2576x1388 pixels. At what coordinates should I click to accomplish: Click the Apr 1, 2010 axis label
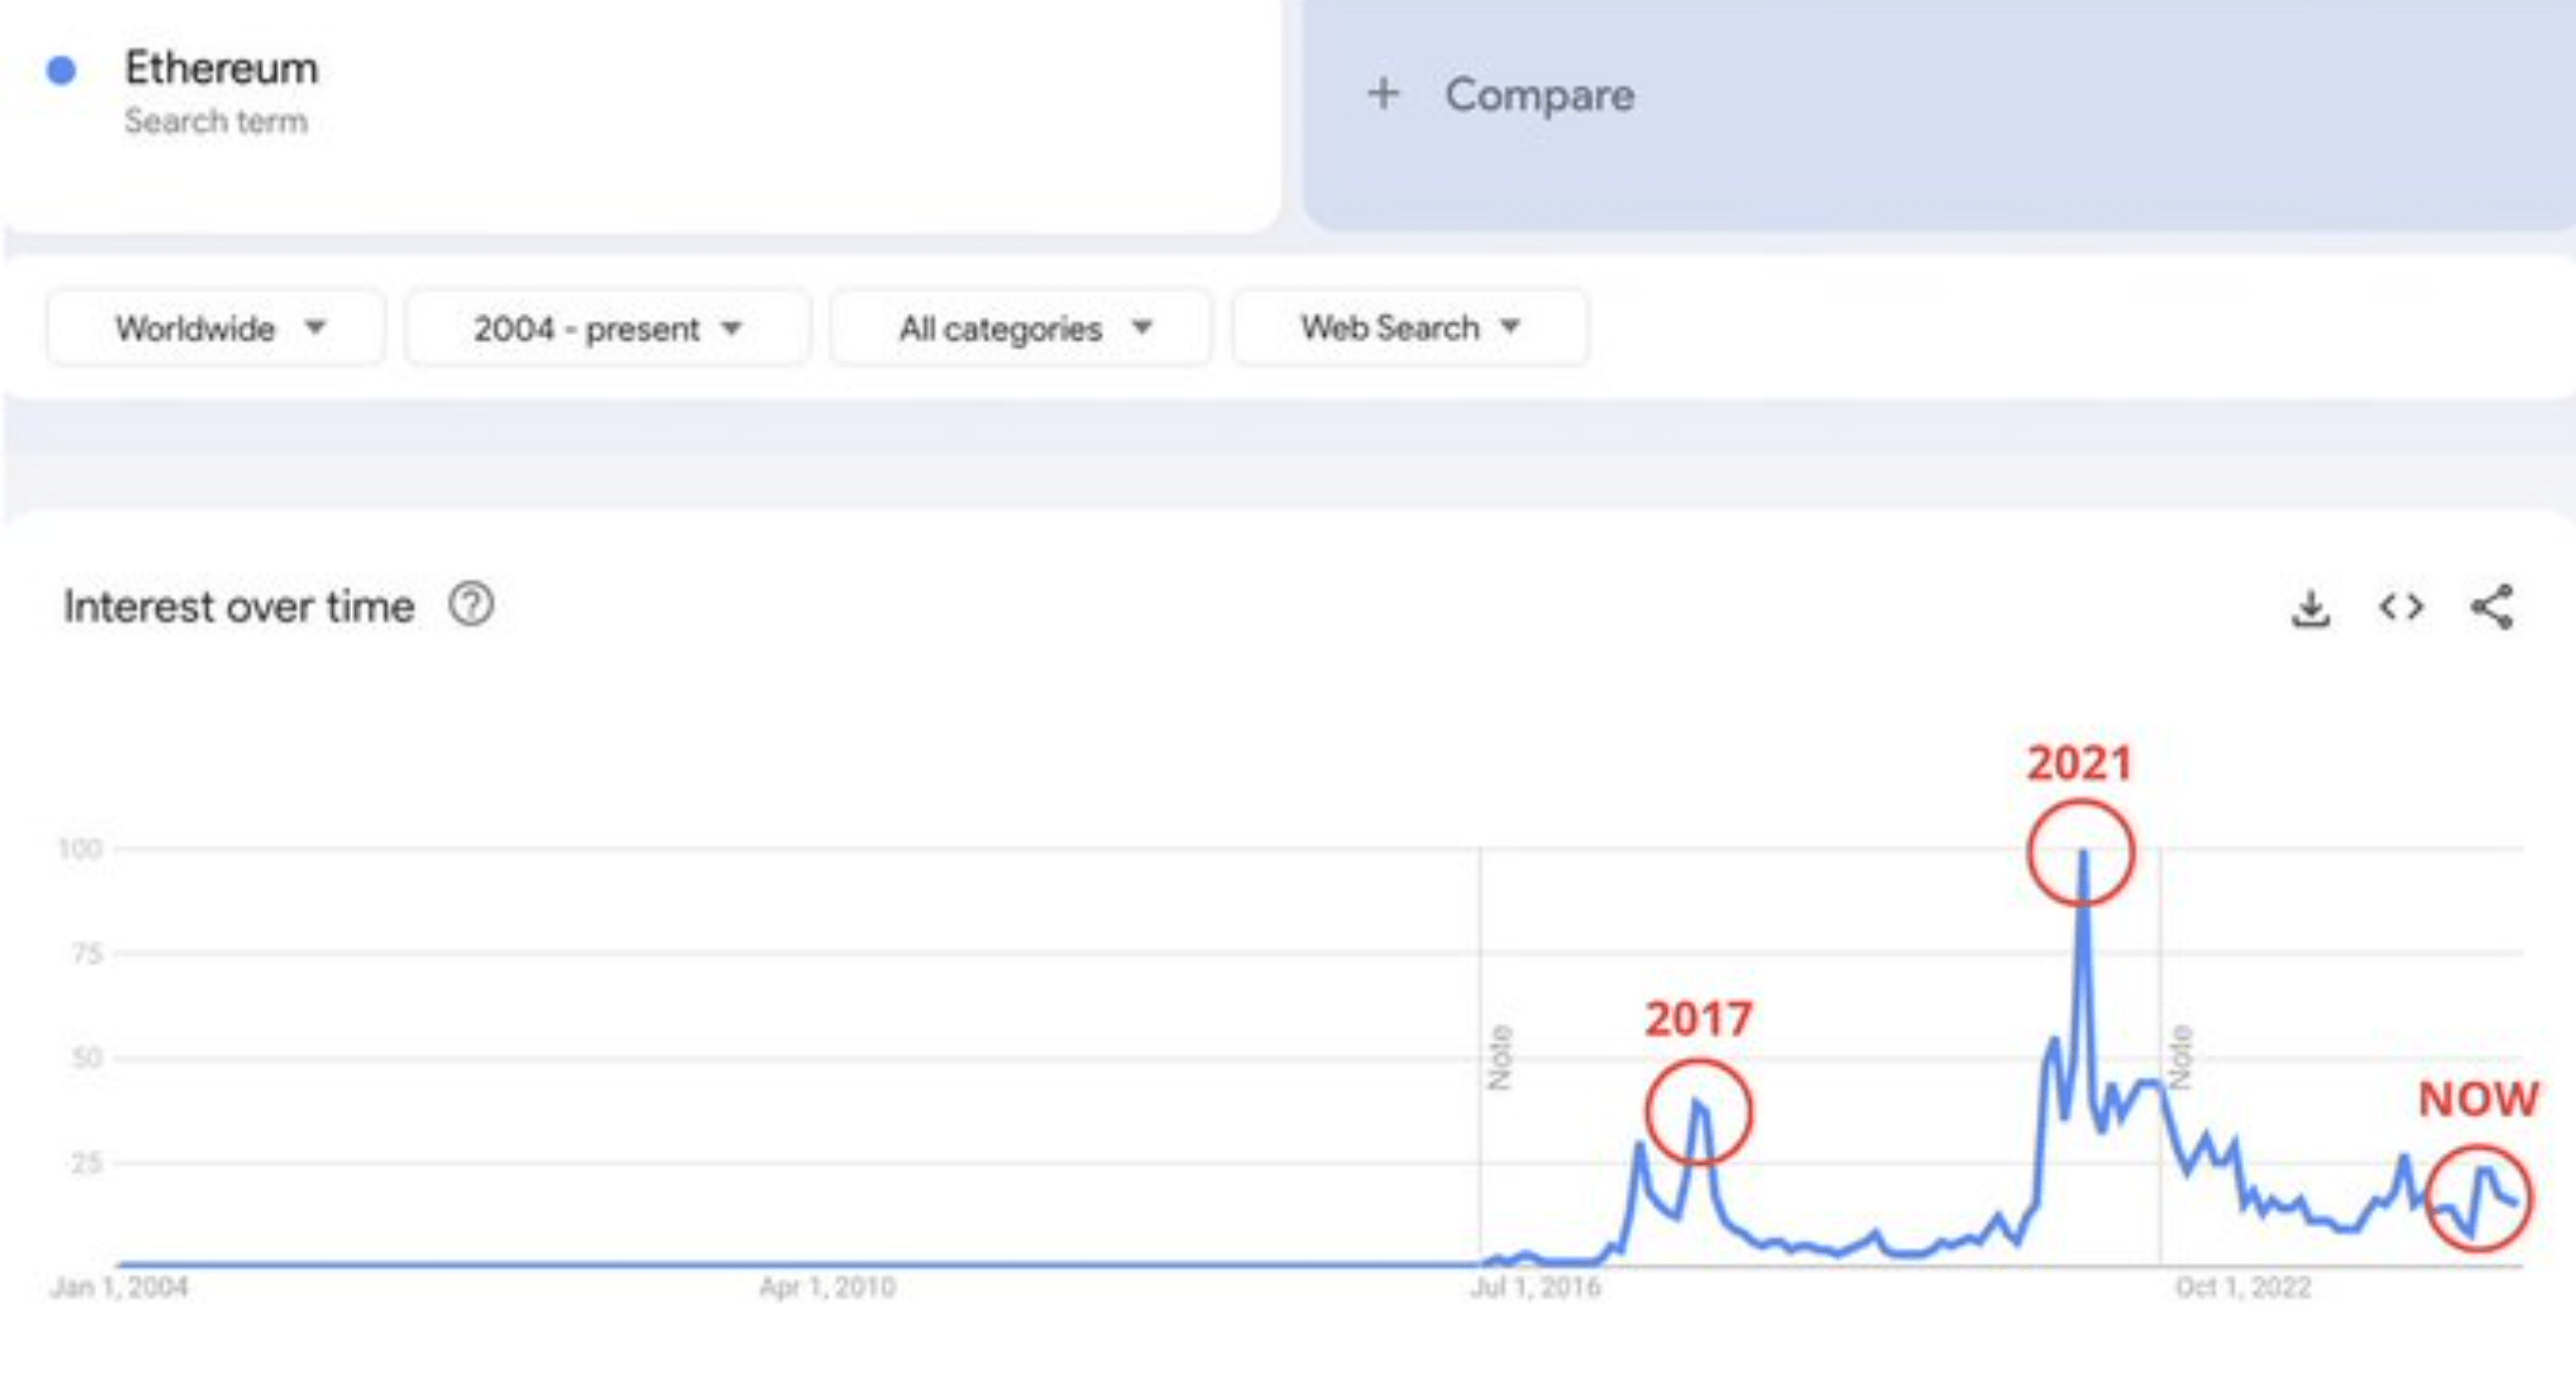click(827, 1287)
